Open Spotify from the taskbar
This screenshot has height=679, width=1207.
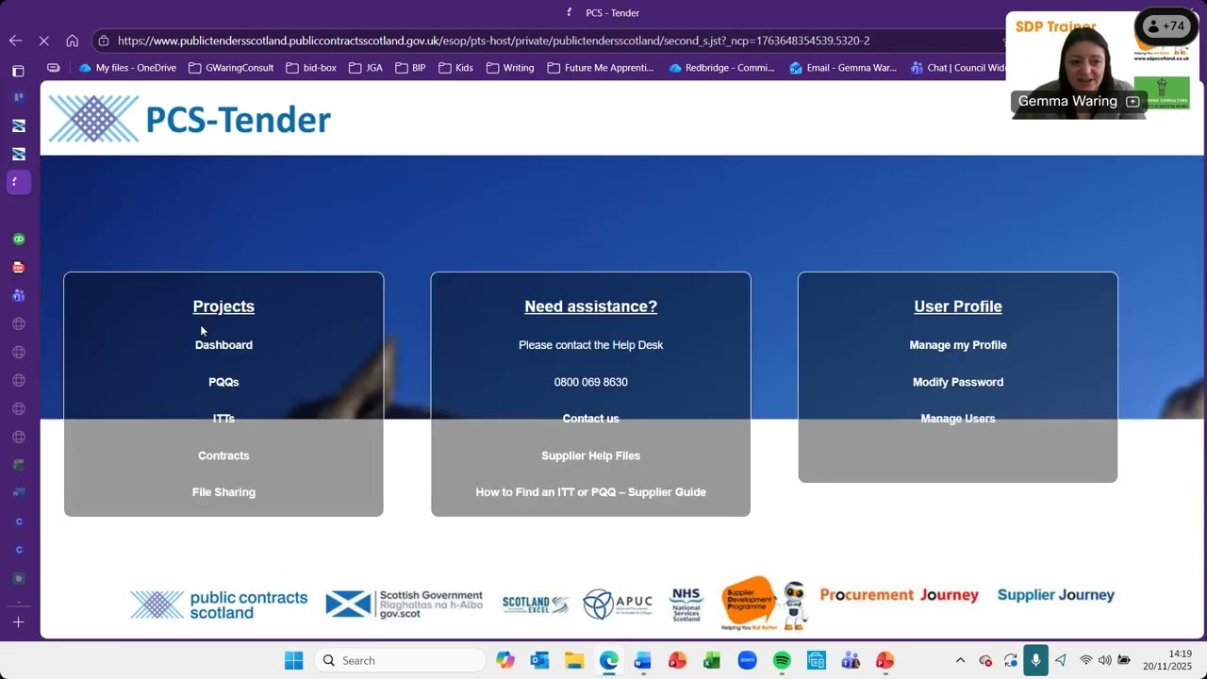point(782,660)
